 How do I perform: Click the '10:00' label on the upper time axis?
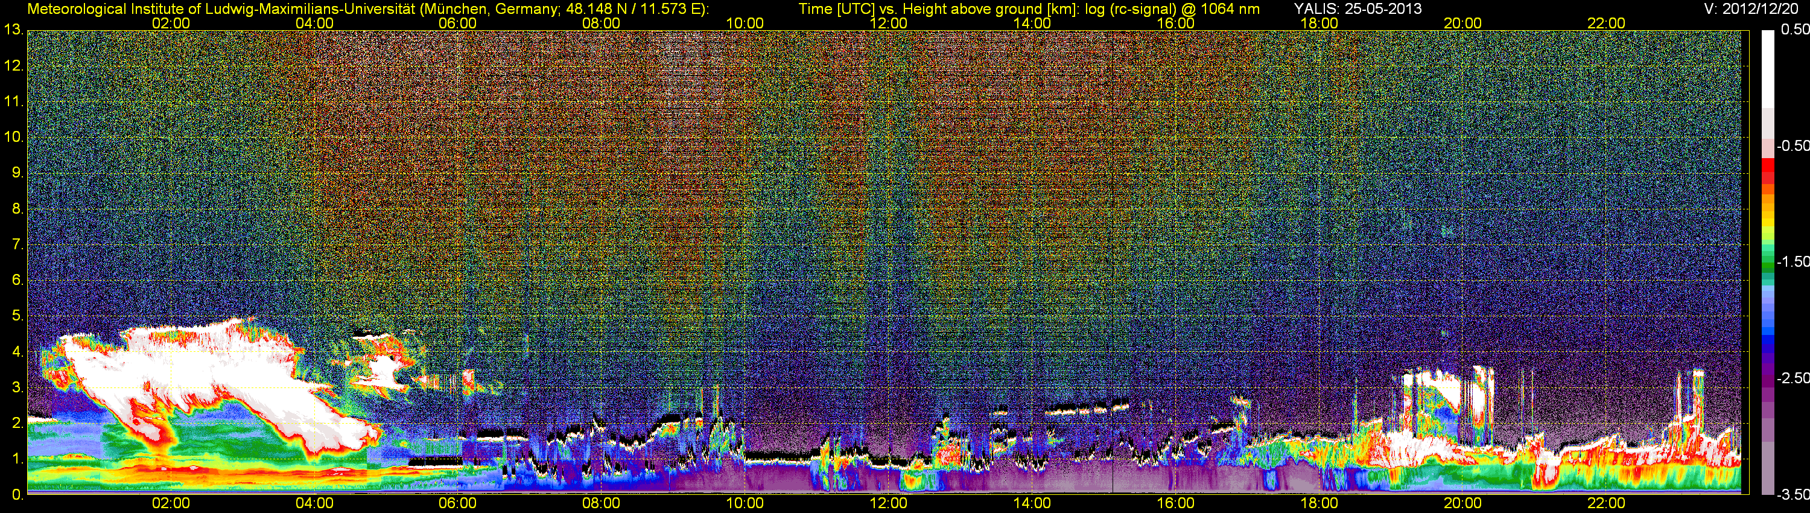(x=745, y=23)
